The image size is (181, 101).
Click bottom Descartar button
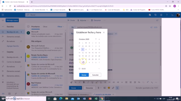(x=89, y=88)
